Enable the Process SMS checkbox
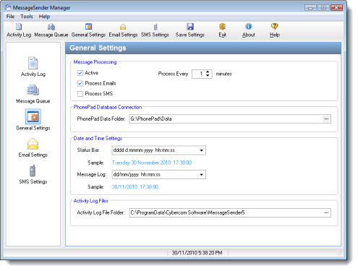This screenshot has height=271, width=358. (x=80, y=94)
